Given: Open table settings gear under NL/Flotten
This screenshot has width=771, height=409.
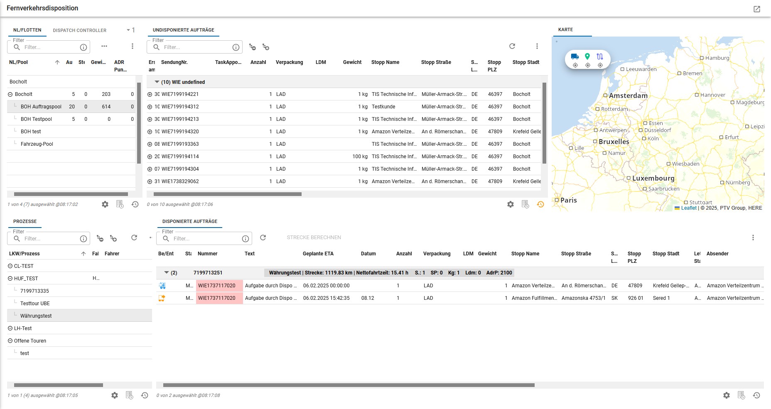Looking at the screenshot, I should 105,204.
